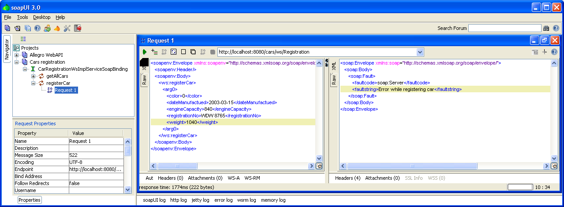This screenshot has height=207, width=564.
Task: Click the lock icon at request bottom corner
Action: coord(319,166)
